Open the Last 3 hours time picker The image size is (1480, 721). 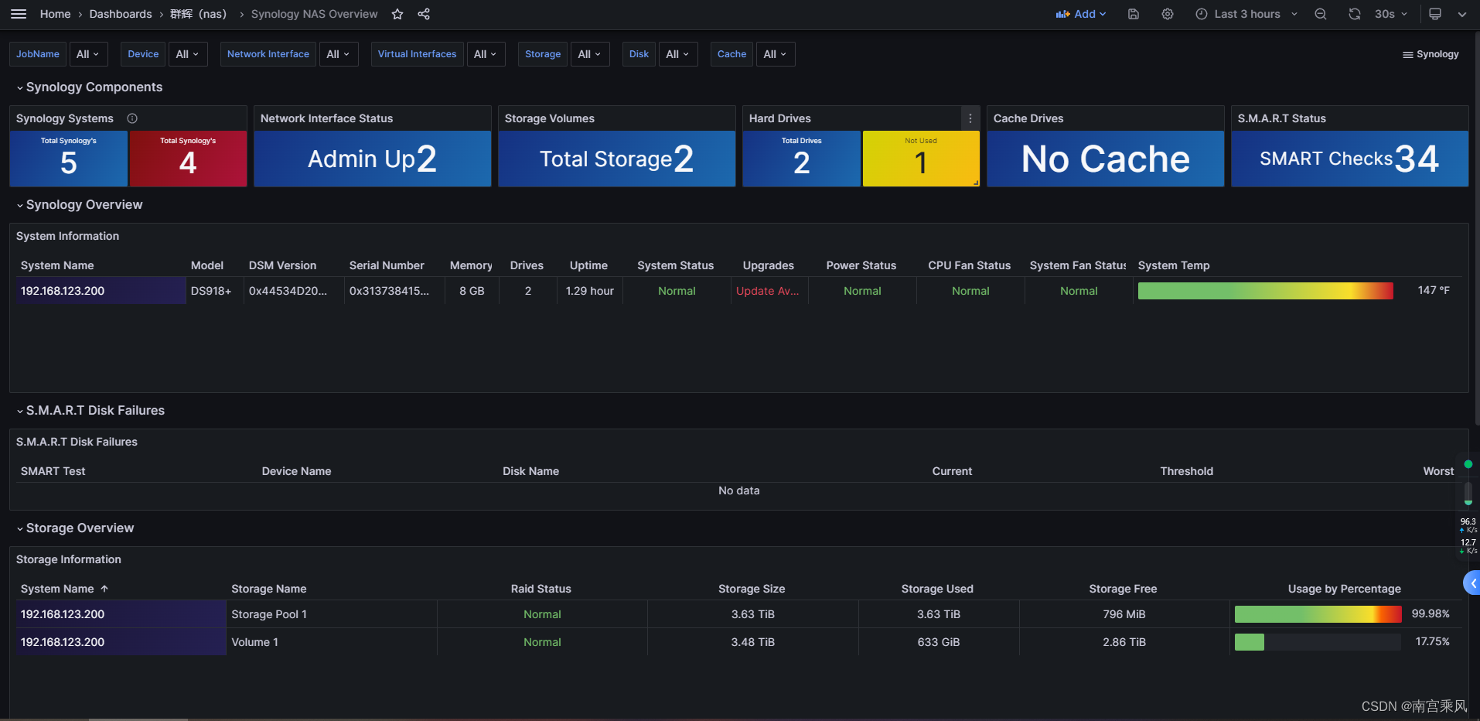pyautogui.click(x=1246, y=14)
